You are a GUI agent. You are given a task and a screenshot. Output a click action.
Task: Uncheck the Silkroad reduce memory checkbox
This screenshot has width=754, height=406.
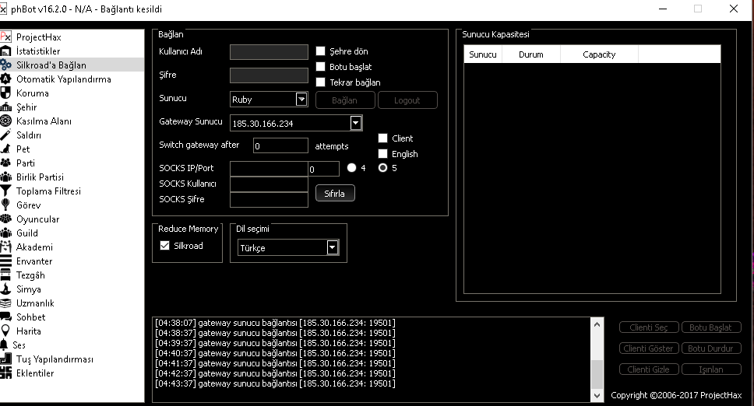pos(164,246)
